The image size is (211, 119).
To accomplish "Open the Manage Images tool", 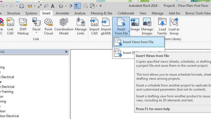I will (147, 26).
